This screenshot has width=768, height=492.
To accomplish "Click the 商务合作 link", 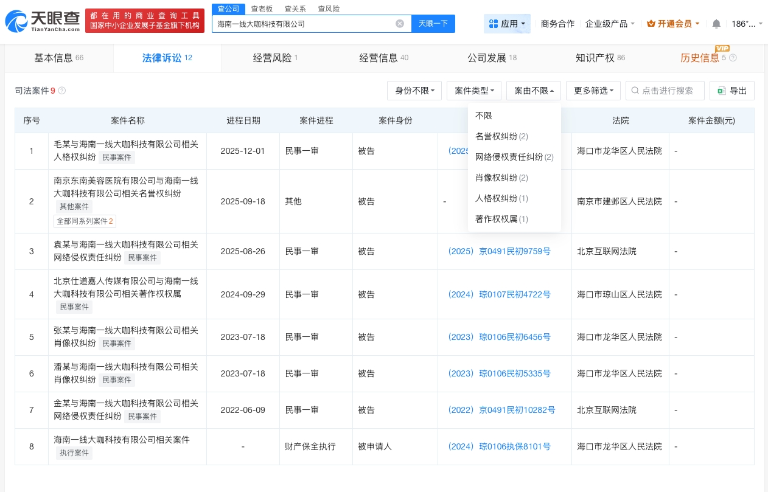I will 557,24.
